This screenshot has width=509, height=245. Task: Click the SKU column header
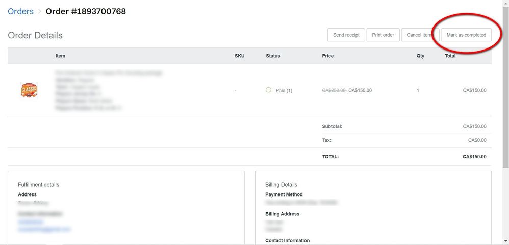[240, 56]
